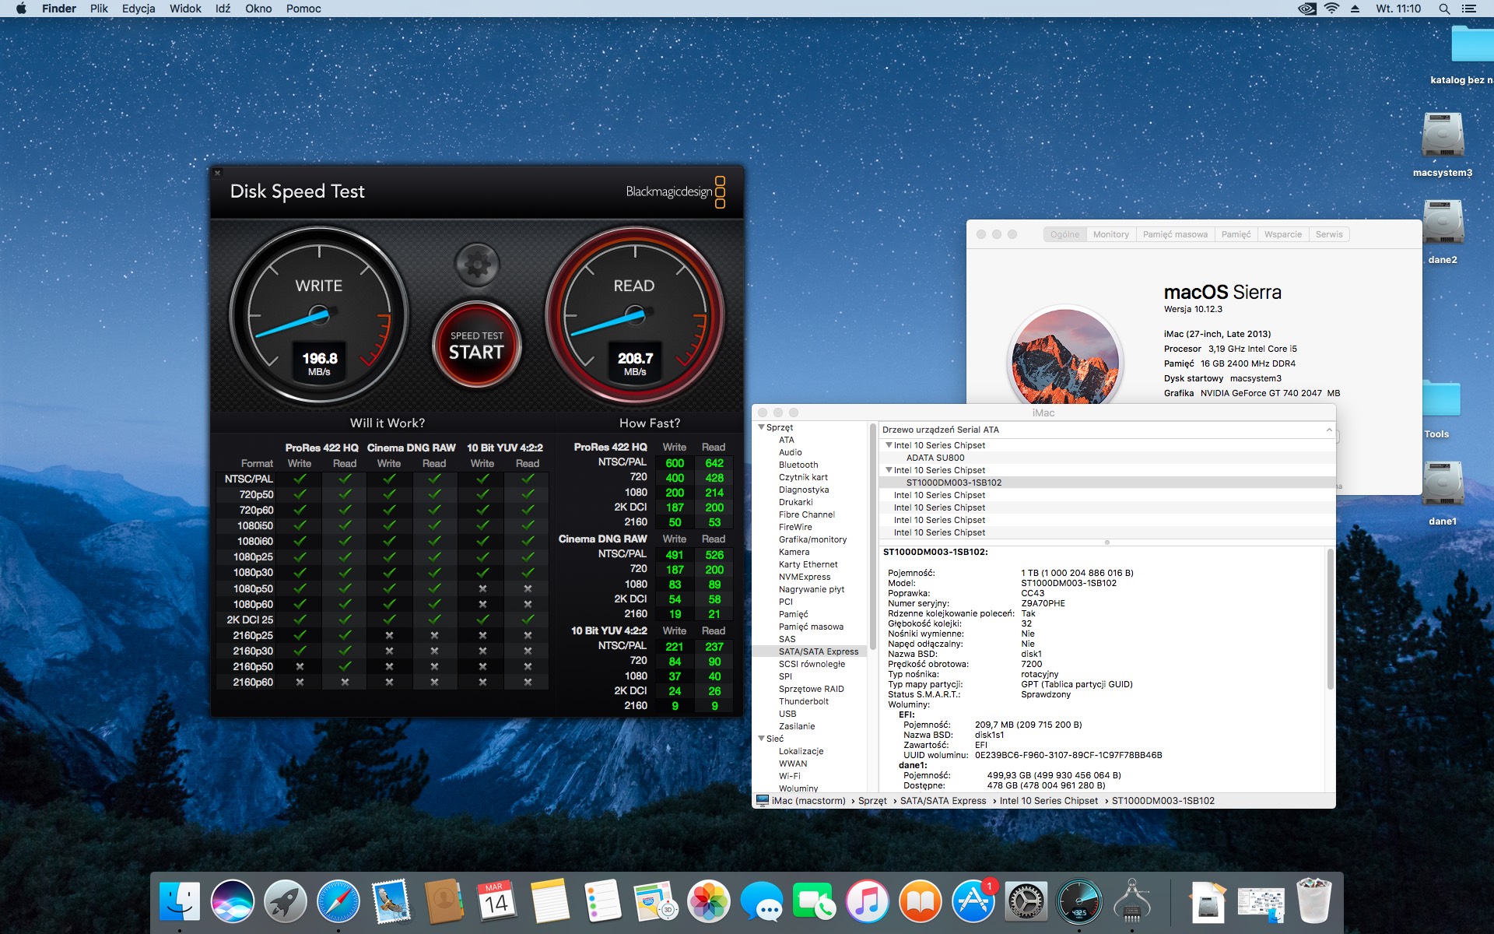This screenshot has height=934, width=1494.
Task: Open the Edycja menu
Action: pos(138,9)
